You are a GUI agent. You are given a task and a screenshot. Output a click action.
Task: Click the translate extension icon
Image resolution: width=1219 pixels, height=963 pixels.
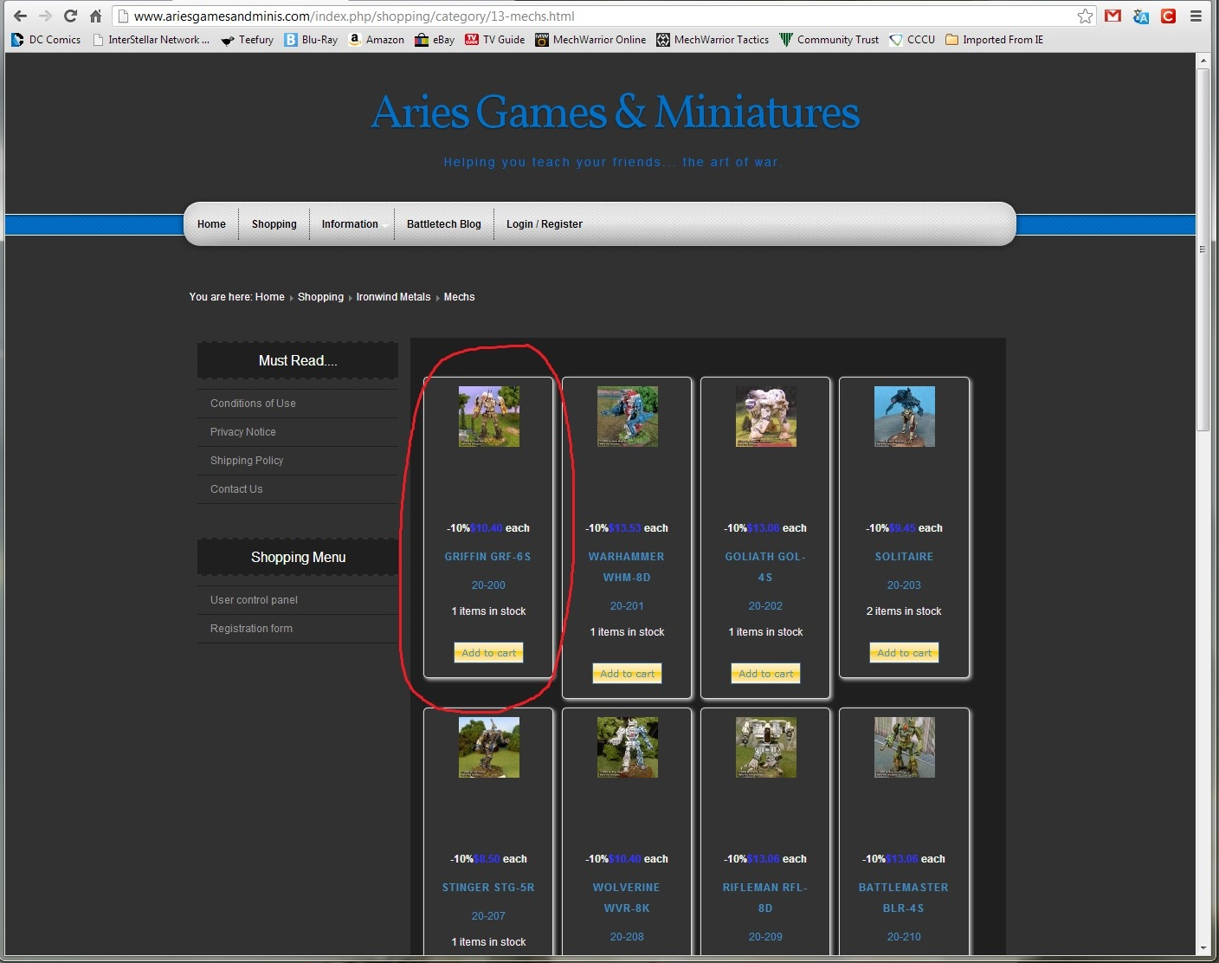click(x=1141, y=16)
